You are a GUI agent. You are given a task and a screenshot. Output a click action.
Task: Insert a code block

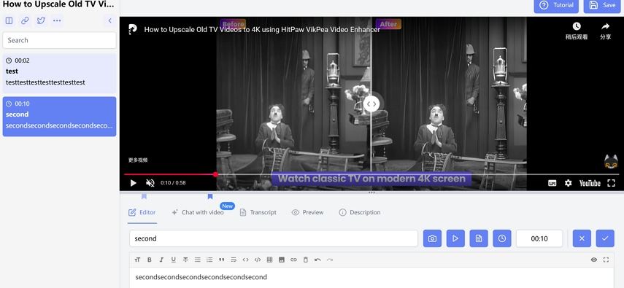258,260
